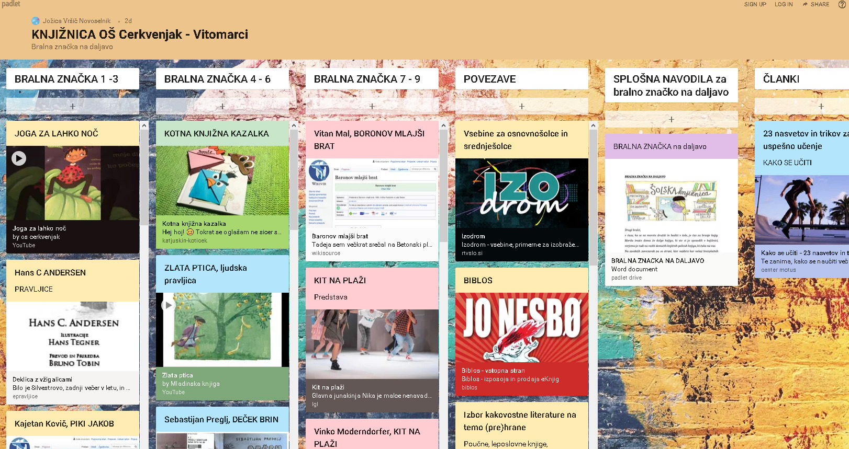Image resolution: width=849 pixels, height=449 pixels.
Task: Open Hans C. Andersen book cover
Action: tap(73, 336)
